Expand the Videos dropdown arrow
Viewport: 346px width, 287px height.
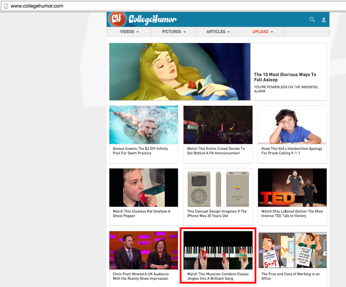(x=138, y=32)
